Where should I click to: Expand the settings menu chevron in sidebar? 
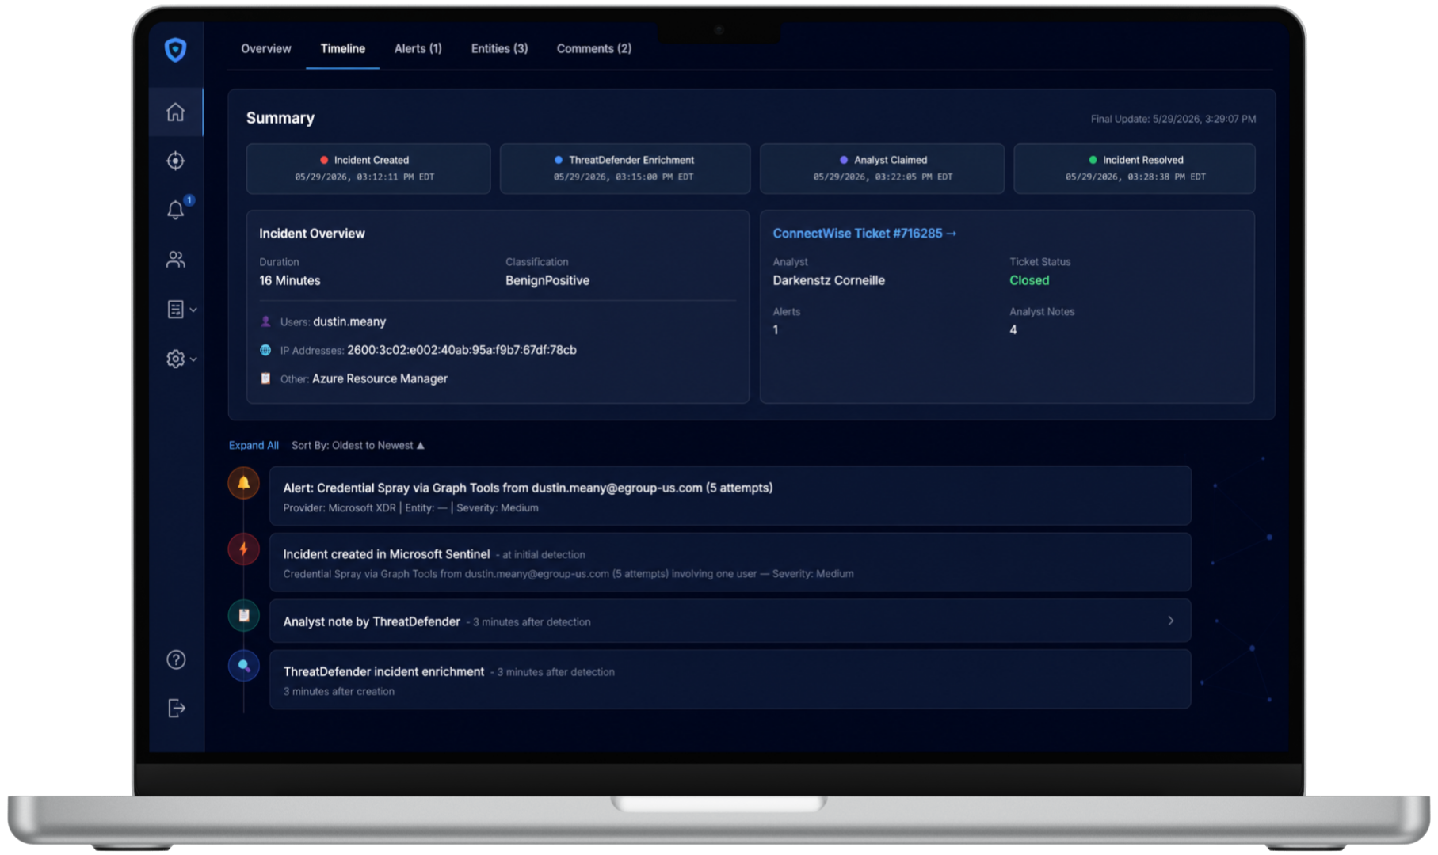click(x=193, y=359)
